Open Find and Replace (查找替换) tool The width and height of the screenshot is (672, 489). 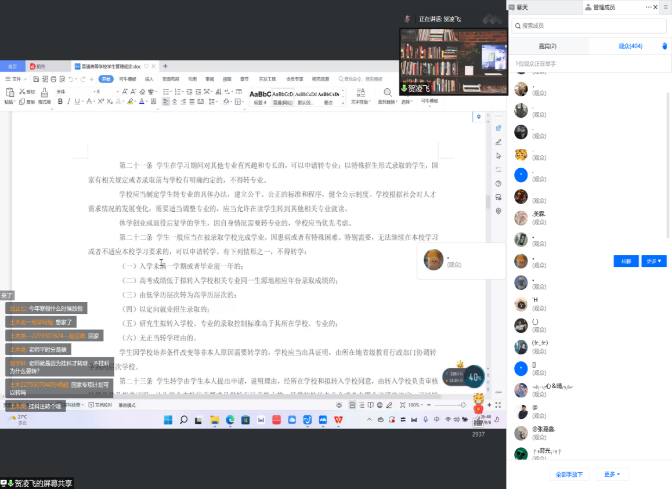tap(387, 96)
